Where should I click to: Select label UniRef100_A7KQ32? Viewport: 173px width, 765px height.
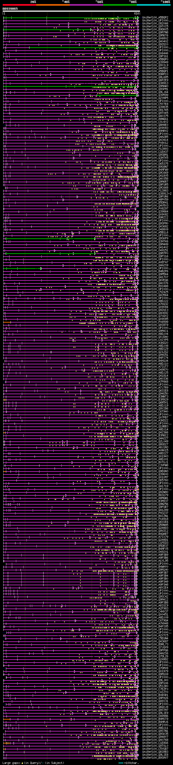(155, 304)
